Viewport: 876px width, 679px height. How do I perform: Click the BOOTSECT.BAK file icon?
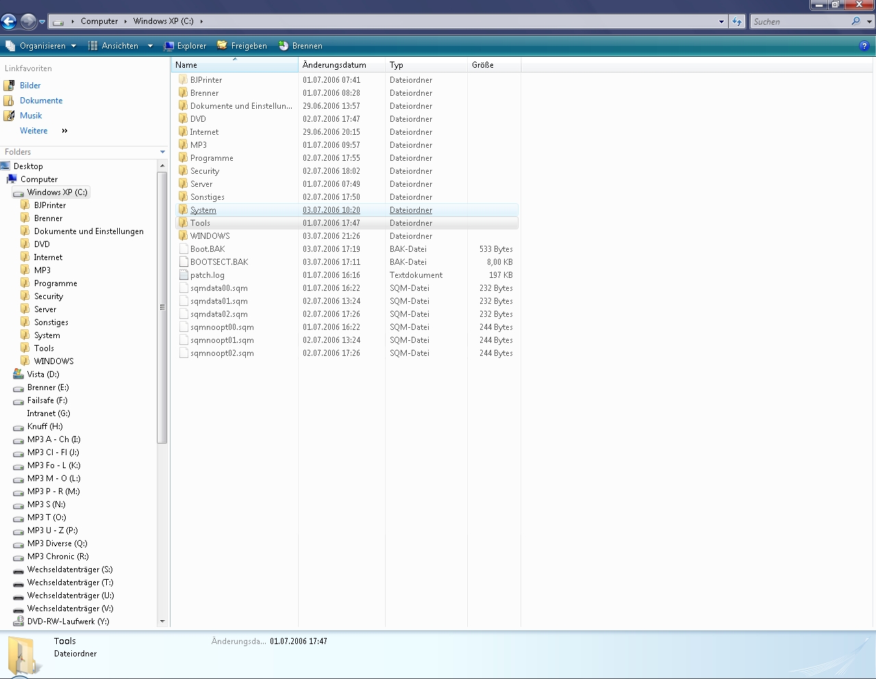click(x=184, y=261)
